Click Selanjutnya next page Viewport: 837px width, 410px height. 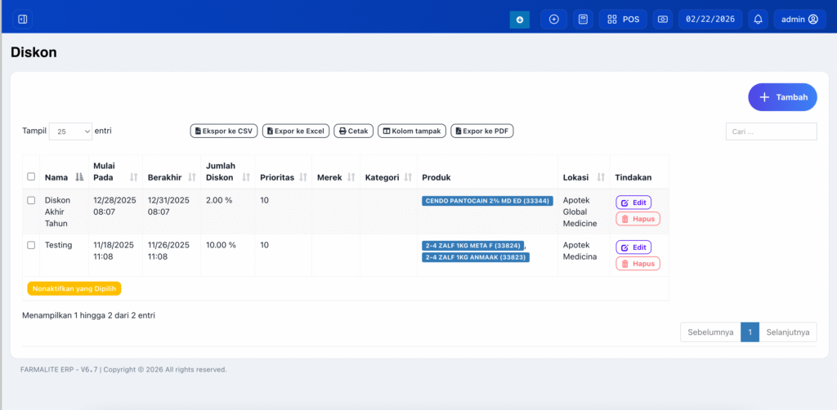pos(788,332)
